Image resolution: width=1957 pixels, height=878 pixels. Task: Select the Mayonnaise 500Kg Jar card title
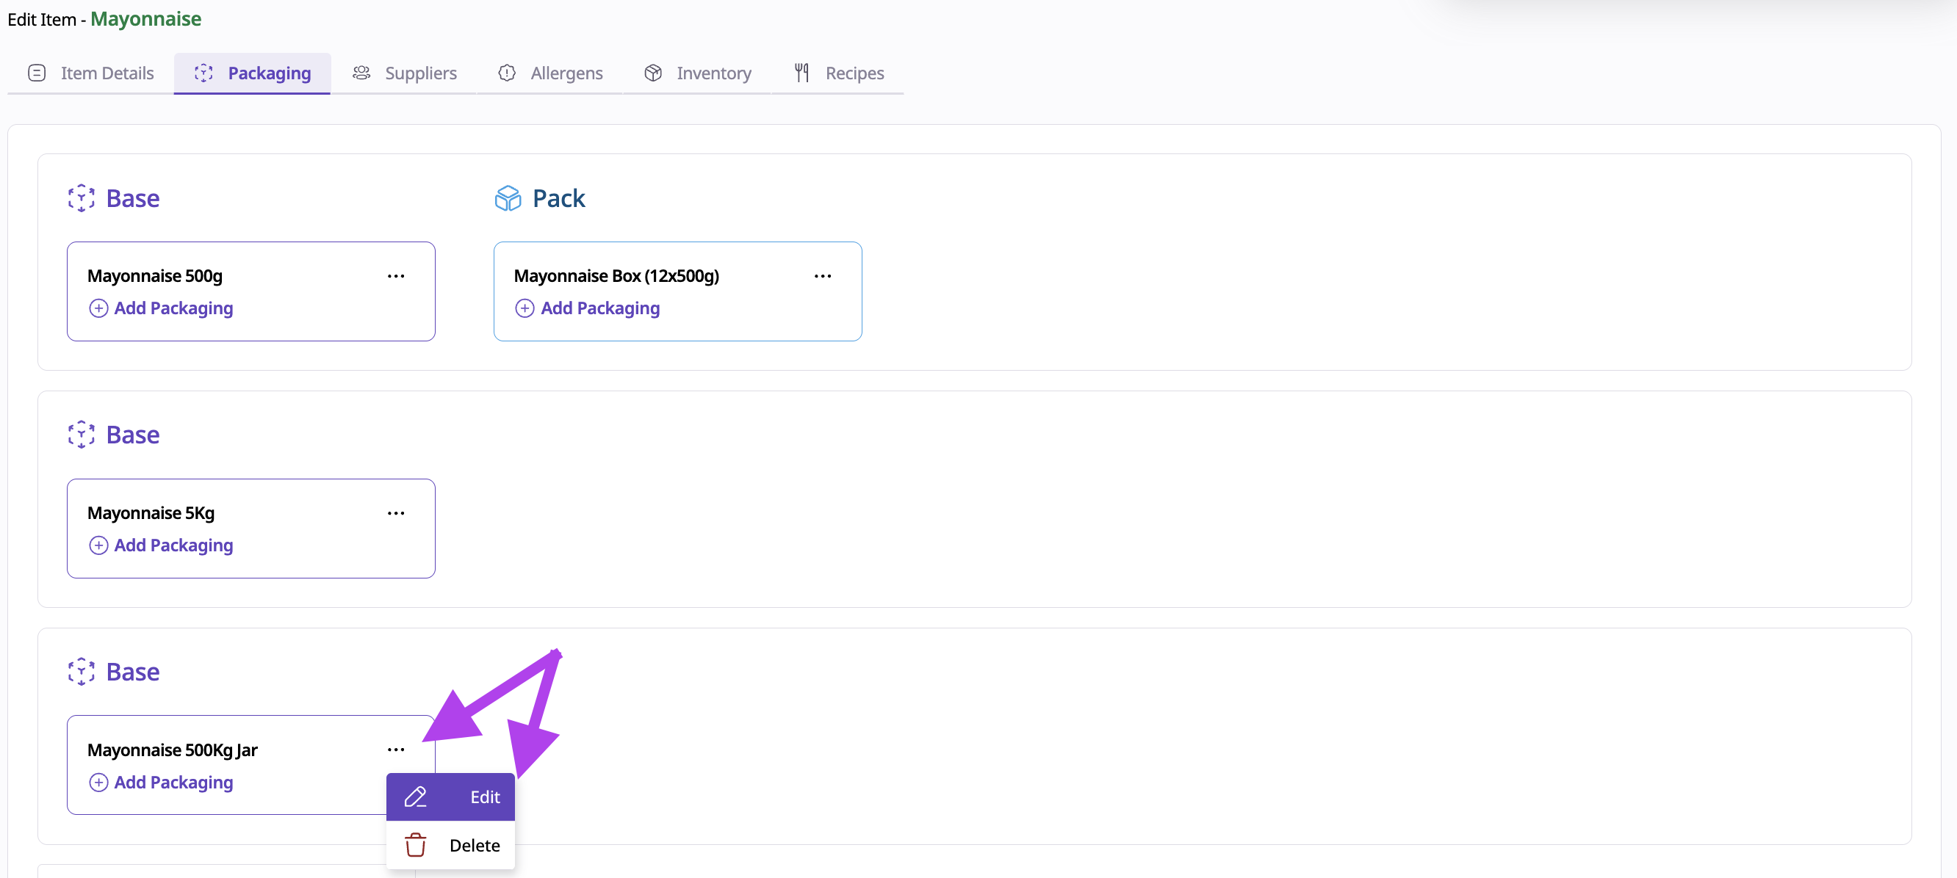173,750
